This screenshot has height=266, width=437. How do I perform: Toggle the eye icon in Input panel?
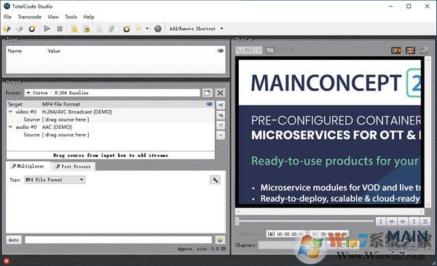pos(221,51)
